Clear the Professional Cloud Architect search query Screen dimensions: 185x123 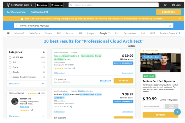coord(170,26)
